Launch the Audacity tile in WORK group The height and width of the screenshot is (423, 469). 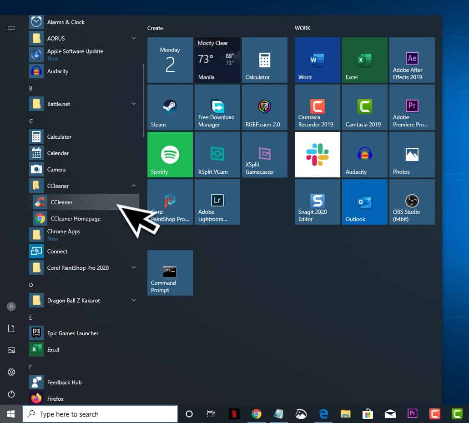[364, 155]
